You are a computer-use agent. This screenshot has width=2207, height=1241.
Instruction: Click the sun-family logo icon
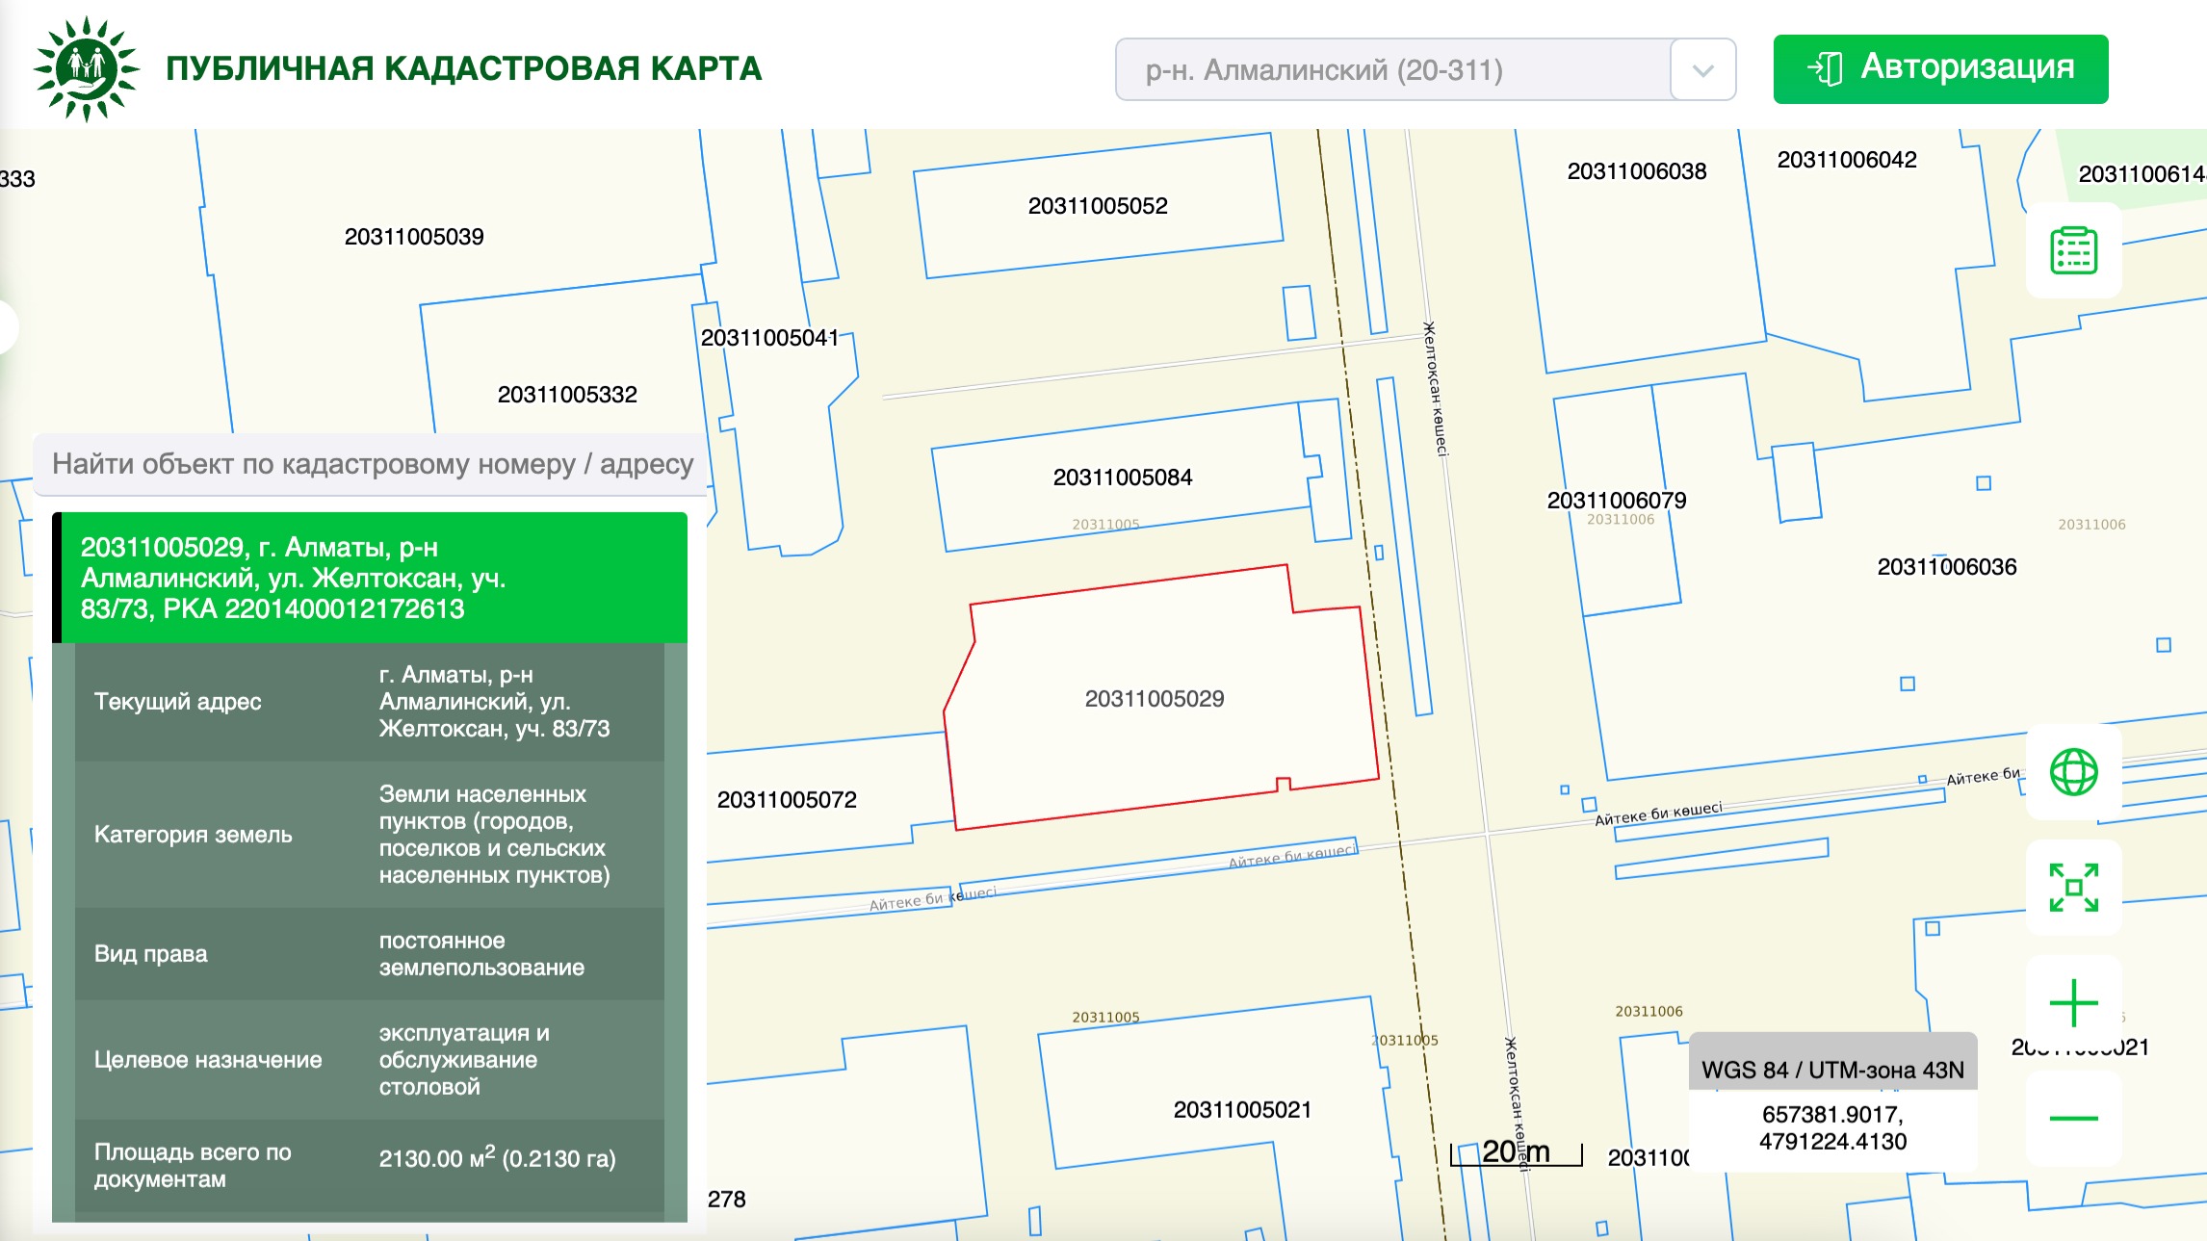click(87, 68)
